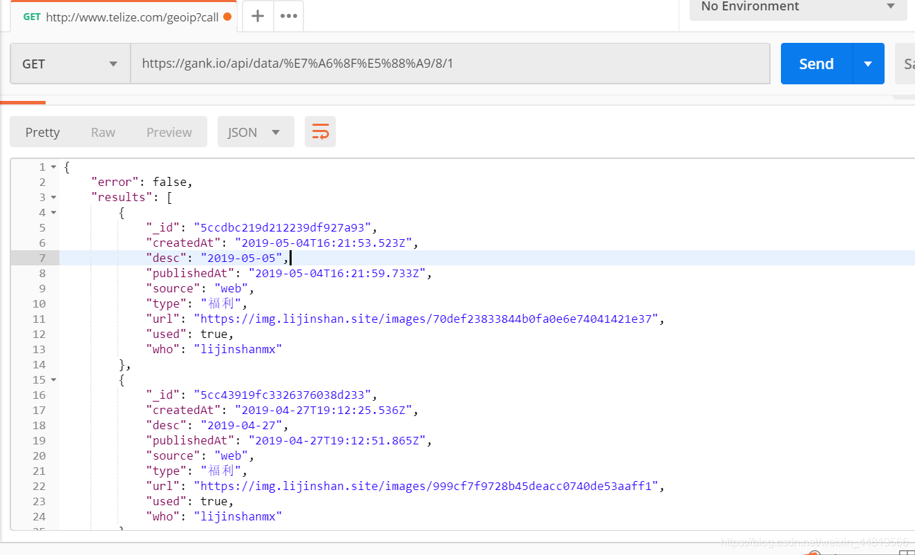
Task: Open tab options ellipsis menu
Action: (289, 16)
